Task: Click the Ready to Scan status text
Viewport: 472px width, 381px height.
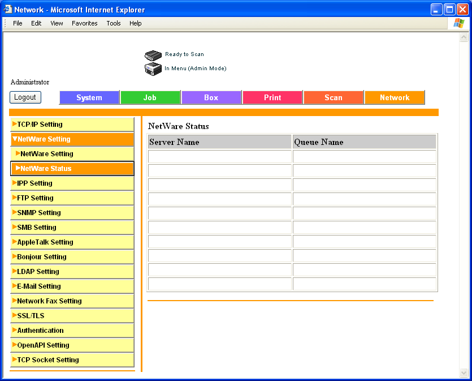Action: click(184, 54)
